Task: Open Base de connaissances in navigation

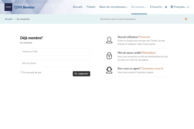Action: (x=114, y=7)
